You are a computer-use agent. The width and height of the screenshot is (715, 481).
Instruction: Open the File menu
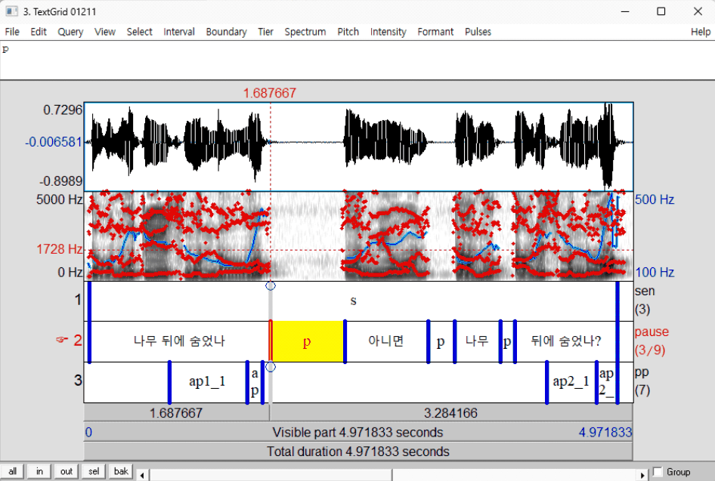pos(12,32)
